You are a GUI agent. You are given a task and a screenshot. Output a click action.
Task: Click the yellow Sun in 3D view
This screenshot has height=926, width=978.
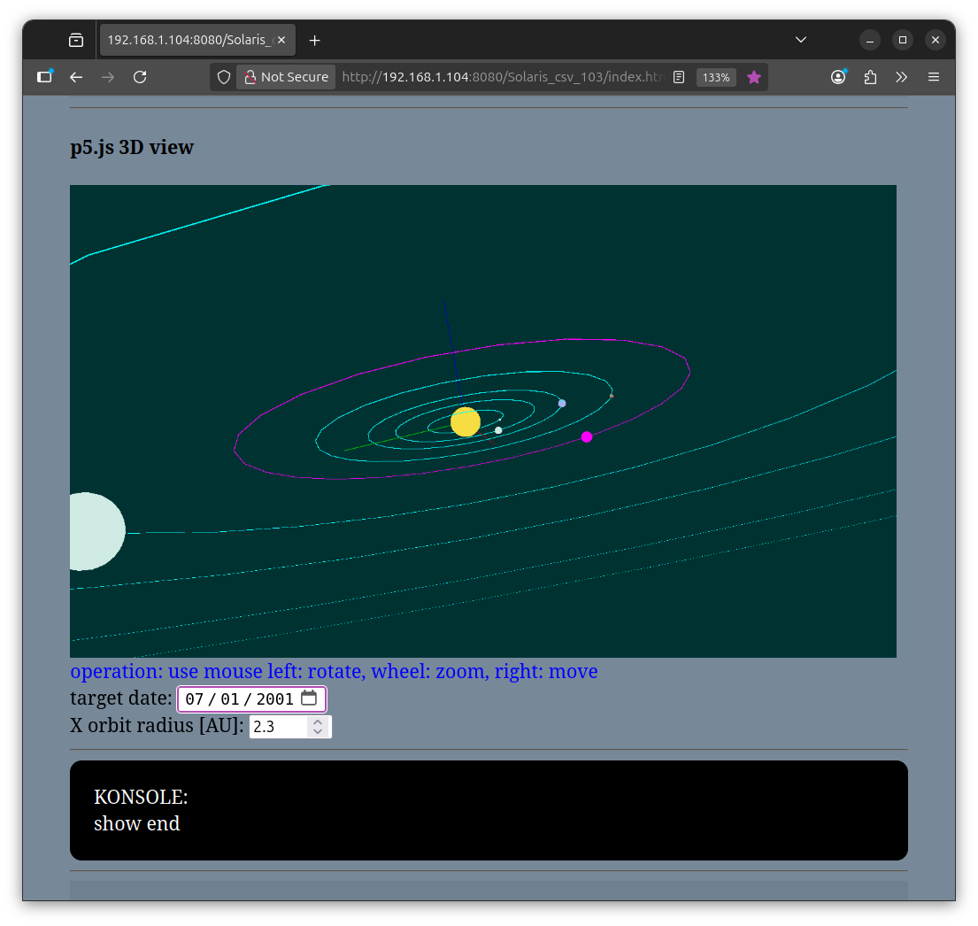point(466,422)
